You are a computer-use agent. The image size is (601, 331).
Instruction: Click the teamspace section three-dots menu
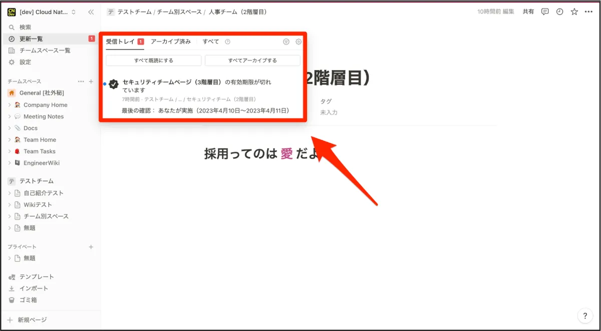(x=81, y=81)
